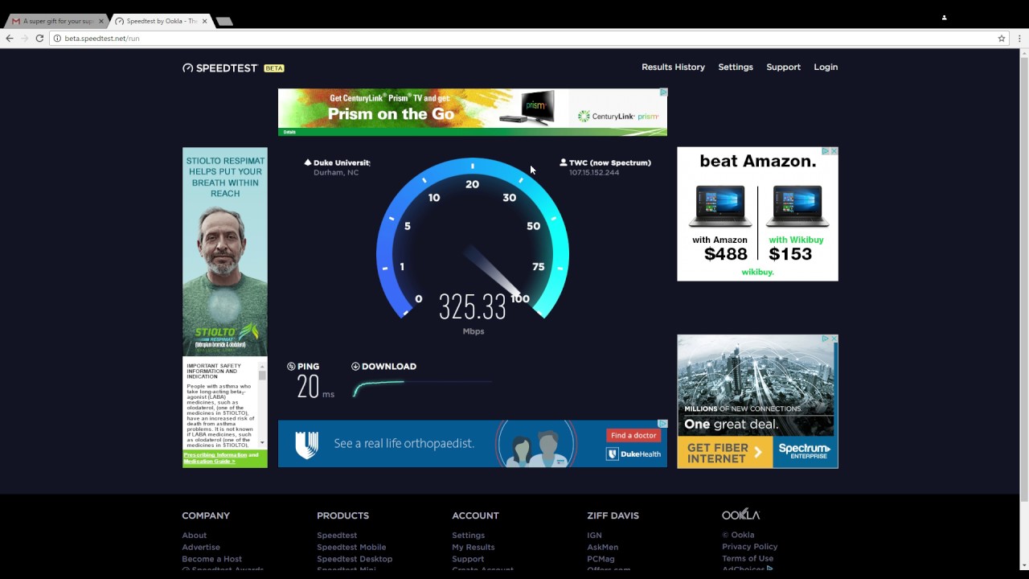Open the Privacy Policy page
Screen dimensions: 1029x579
[x=749, y=546]
